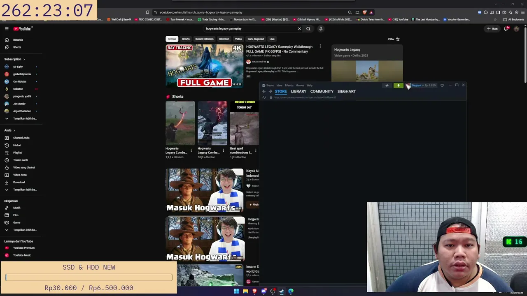Open the Subscription section chevron
Image resolution: width=527 pixels, height=296 pixels.
tap(24, 59)
